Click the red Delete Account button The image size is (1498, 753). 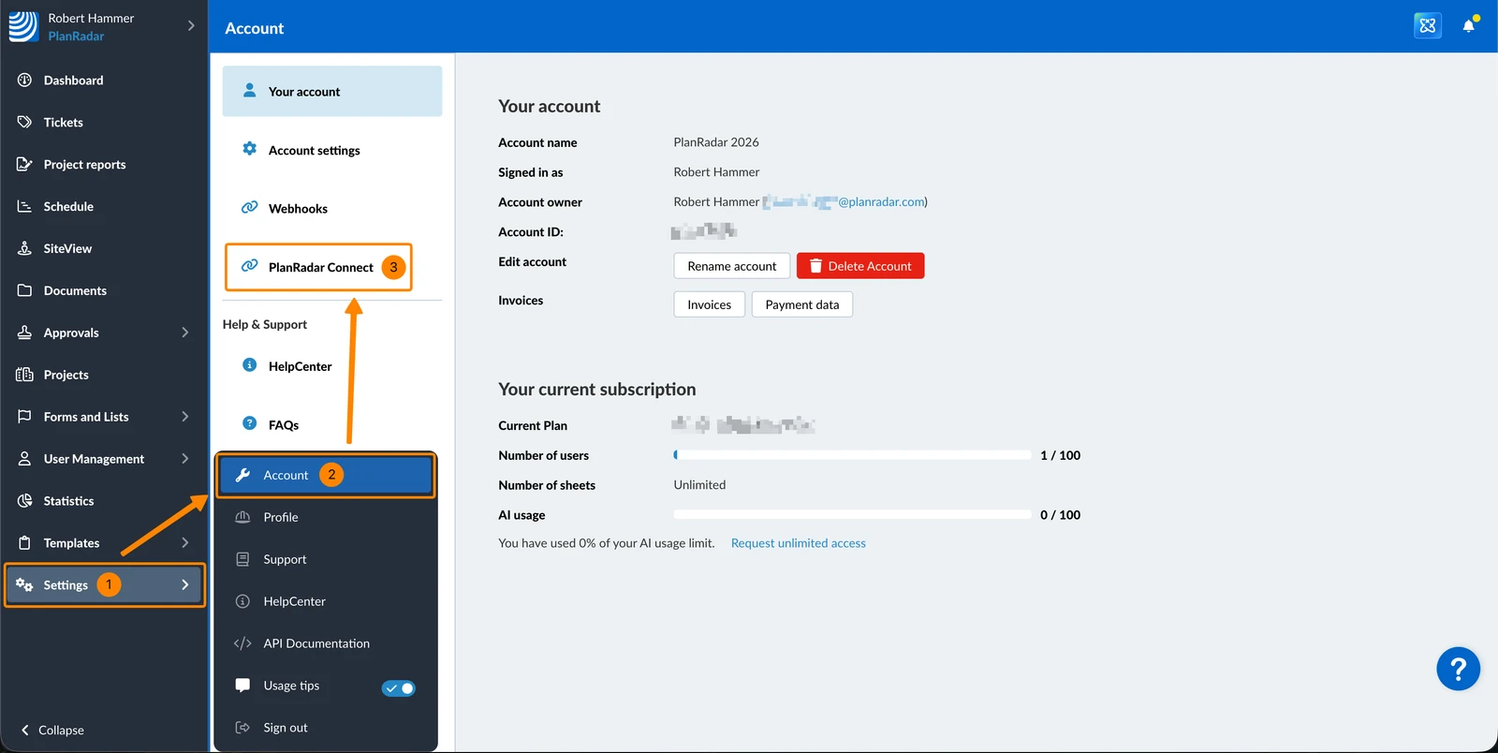860,266
